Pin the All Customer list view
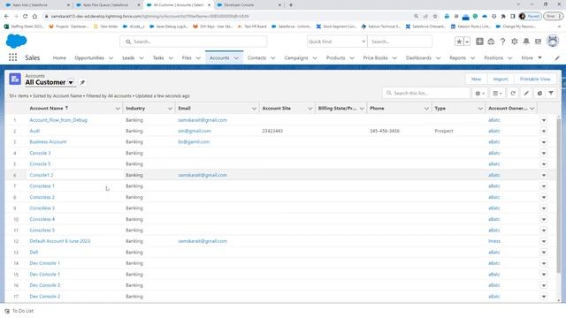 coord(82,82)
